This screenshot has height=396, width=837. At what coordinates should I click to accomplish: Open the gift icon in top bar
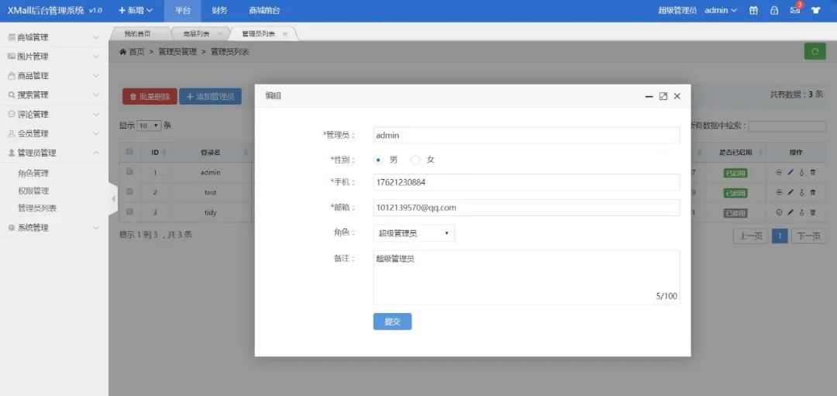[x=753, y=11]
